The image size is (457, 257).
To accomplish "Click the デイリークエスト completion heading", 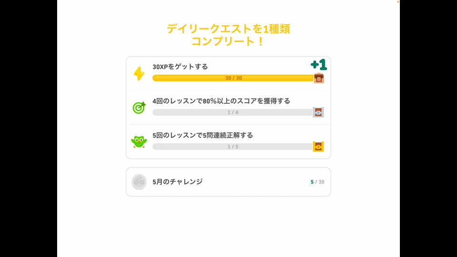I will (x=228, y=29).
